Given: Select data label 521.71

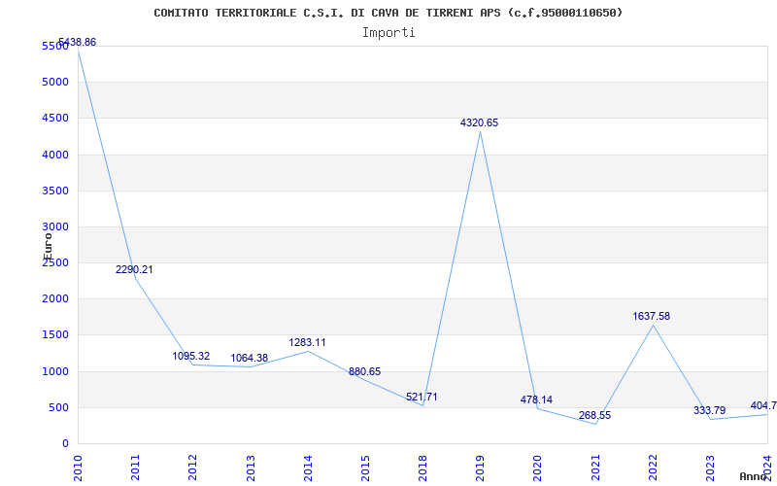Looking at the screenshot, I should click(422, 397).
